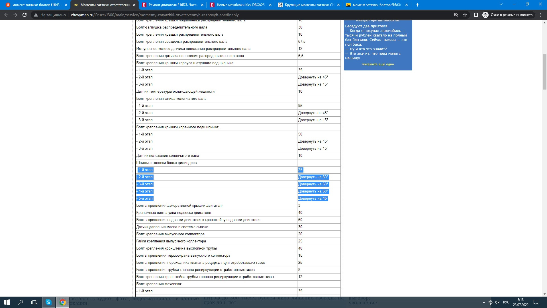Open a new tab with plus button
Screen dimensions: 547x308
click(417, 5)
